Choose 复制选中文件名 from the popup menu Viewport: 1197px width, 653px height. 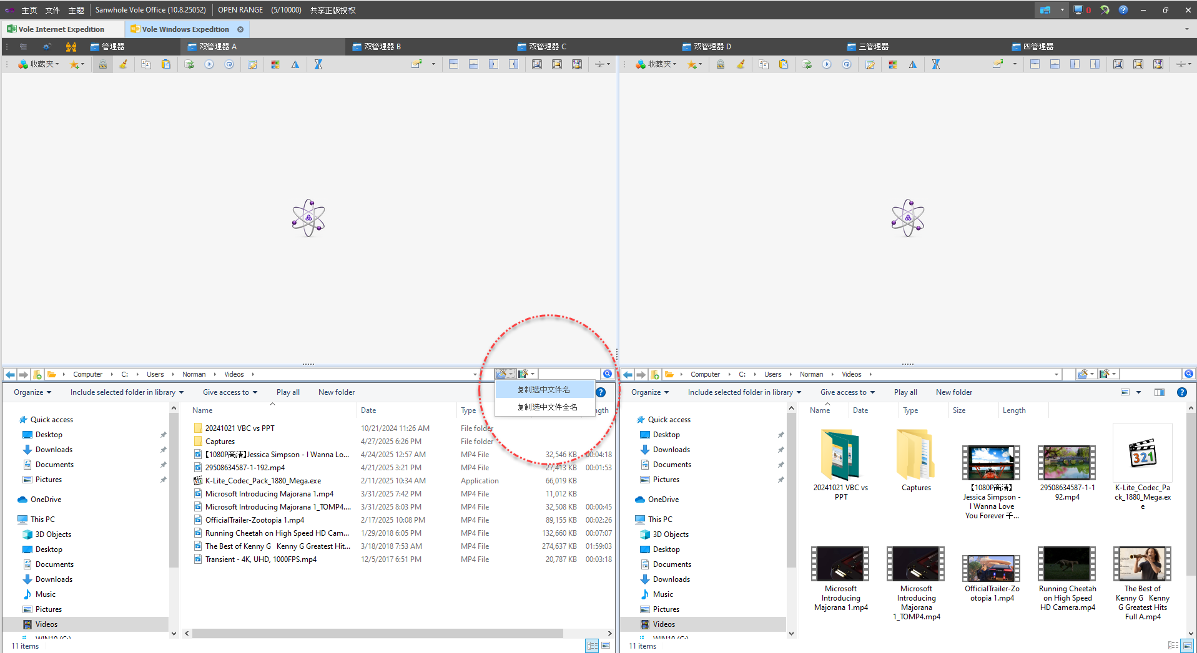click(x=544, y=390)
